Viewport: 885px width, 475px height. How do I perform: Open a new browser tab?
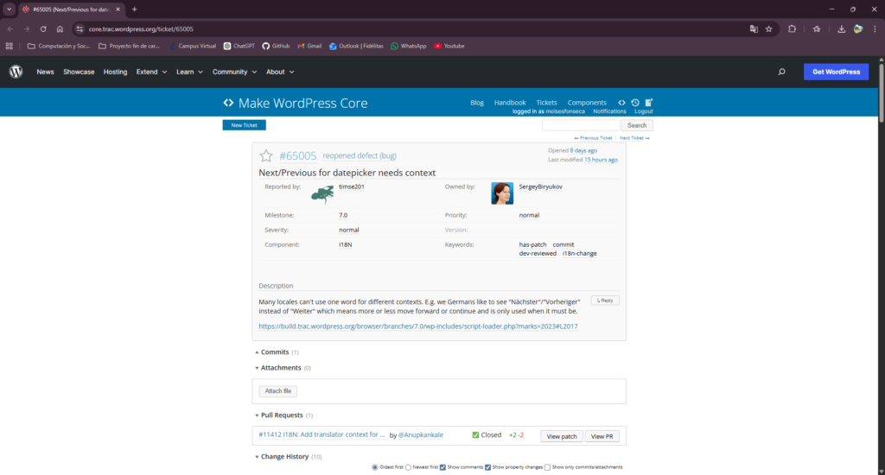pos(134,9)
